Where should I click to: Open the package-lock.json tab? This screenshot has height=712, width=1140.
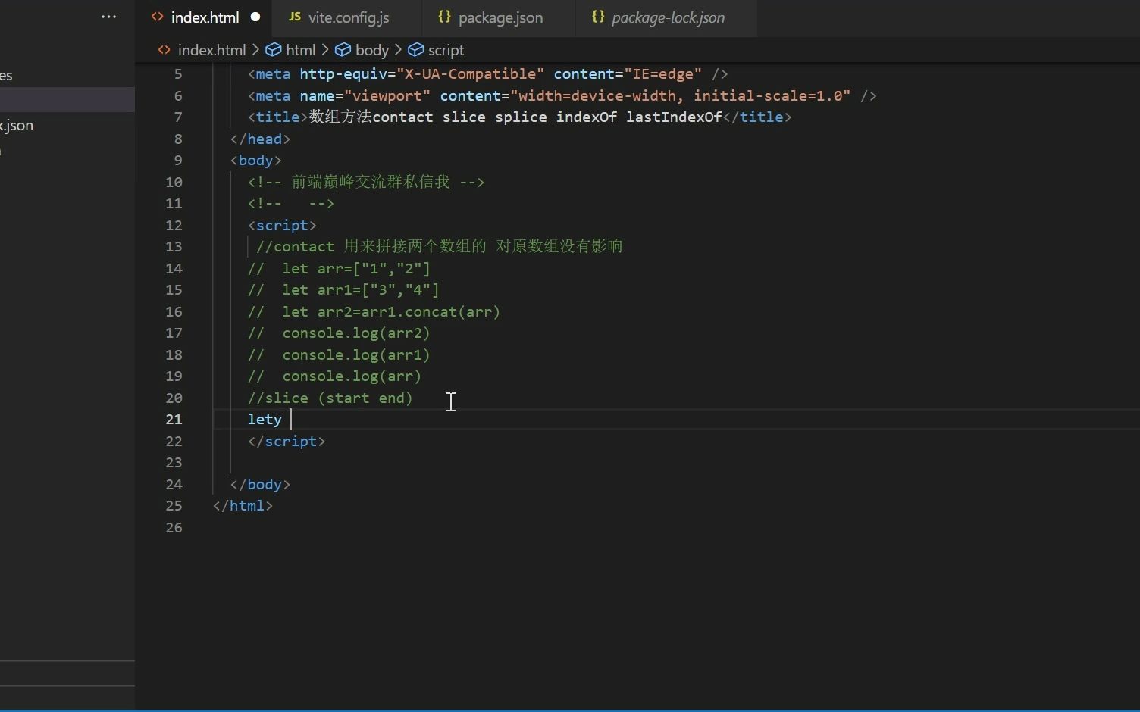(667, 17)
